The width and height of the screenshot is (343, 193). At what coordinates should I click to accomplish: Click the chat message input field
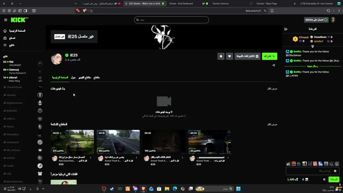point(312,171)
